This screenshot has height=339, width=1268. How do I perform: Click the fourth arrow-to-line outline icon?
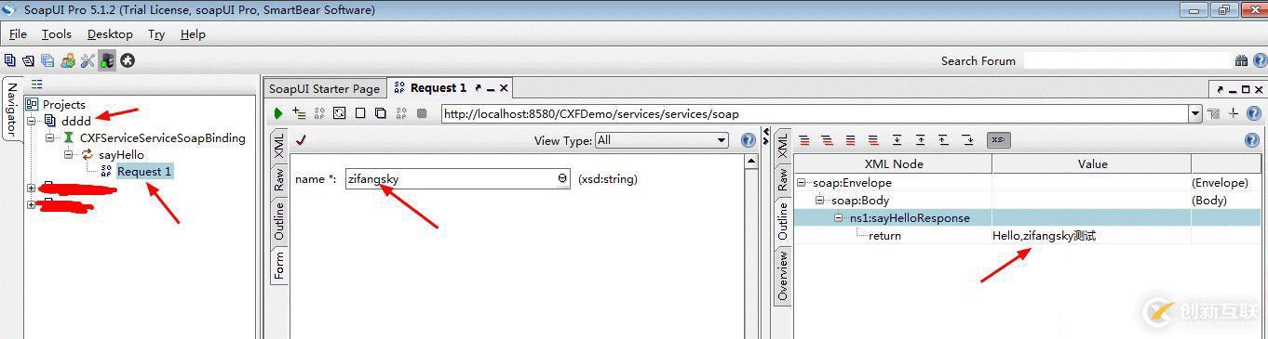(967, 140)
